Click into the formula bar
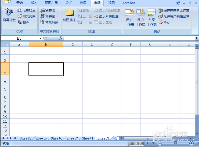 click(129, 38)
